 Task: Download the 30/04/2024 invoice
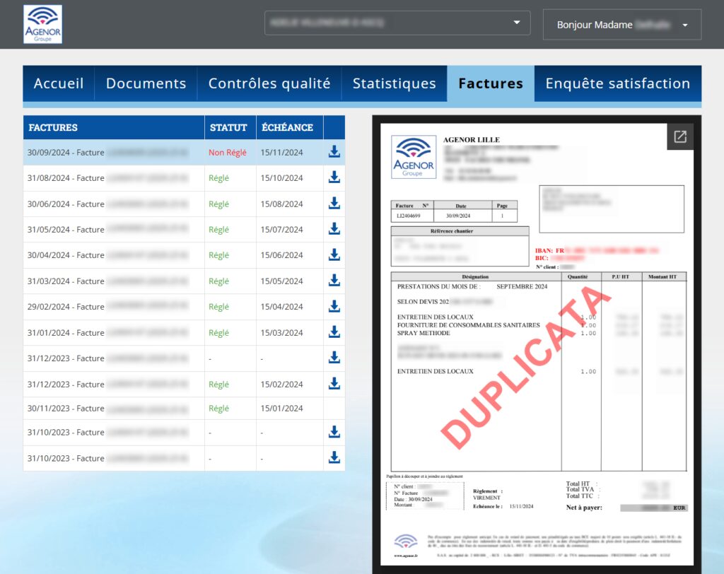(x=334, y=254)
